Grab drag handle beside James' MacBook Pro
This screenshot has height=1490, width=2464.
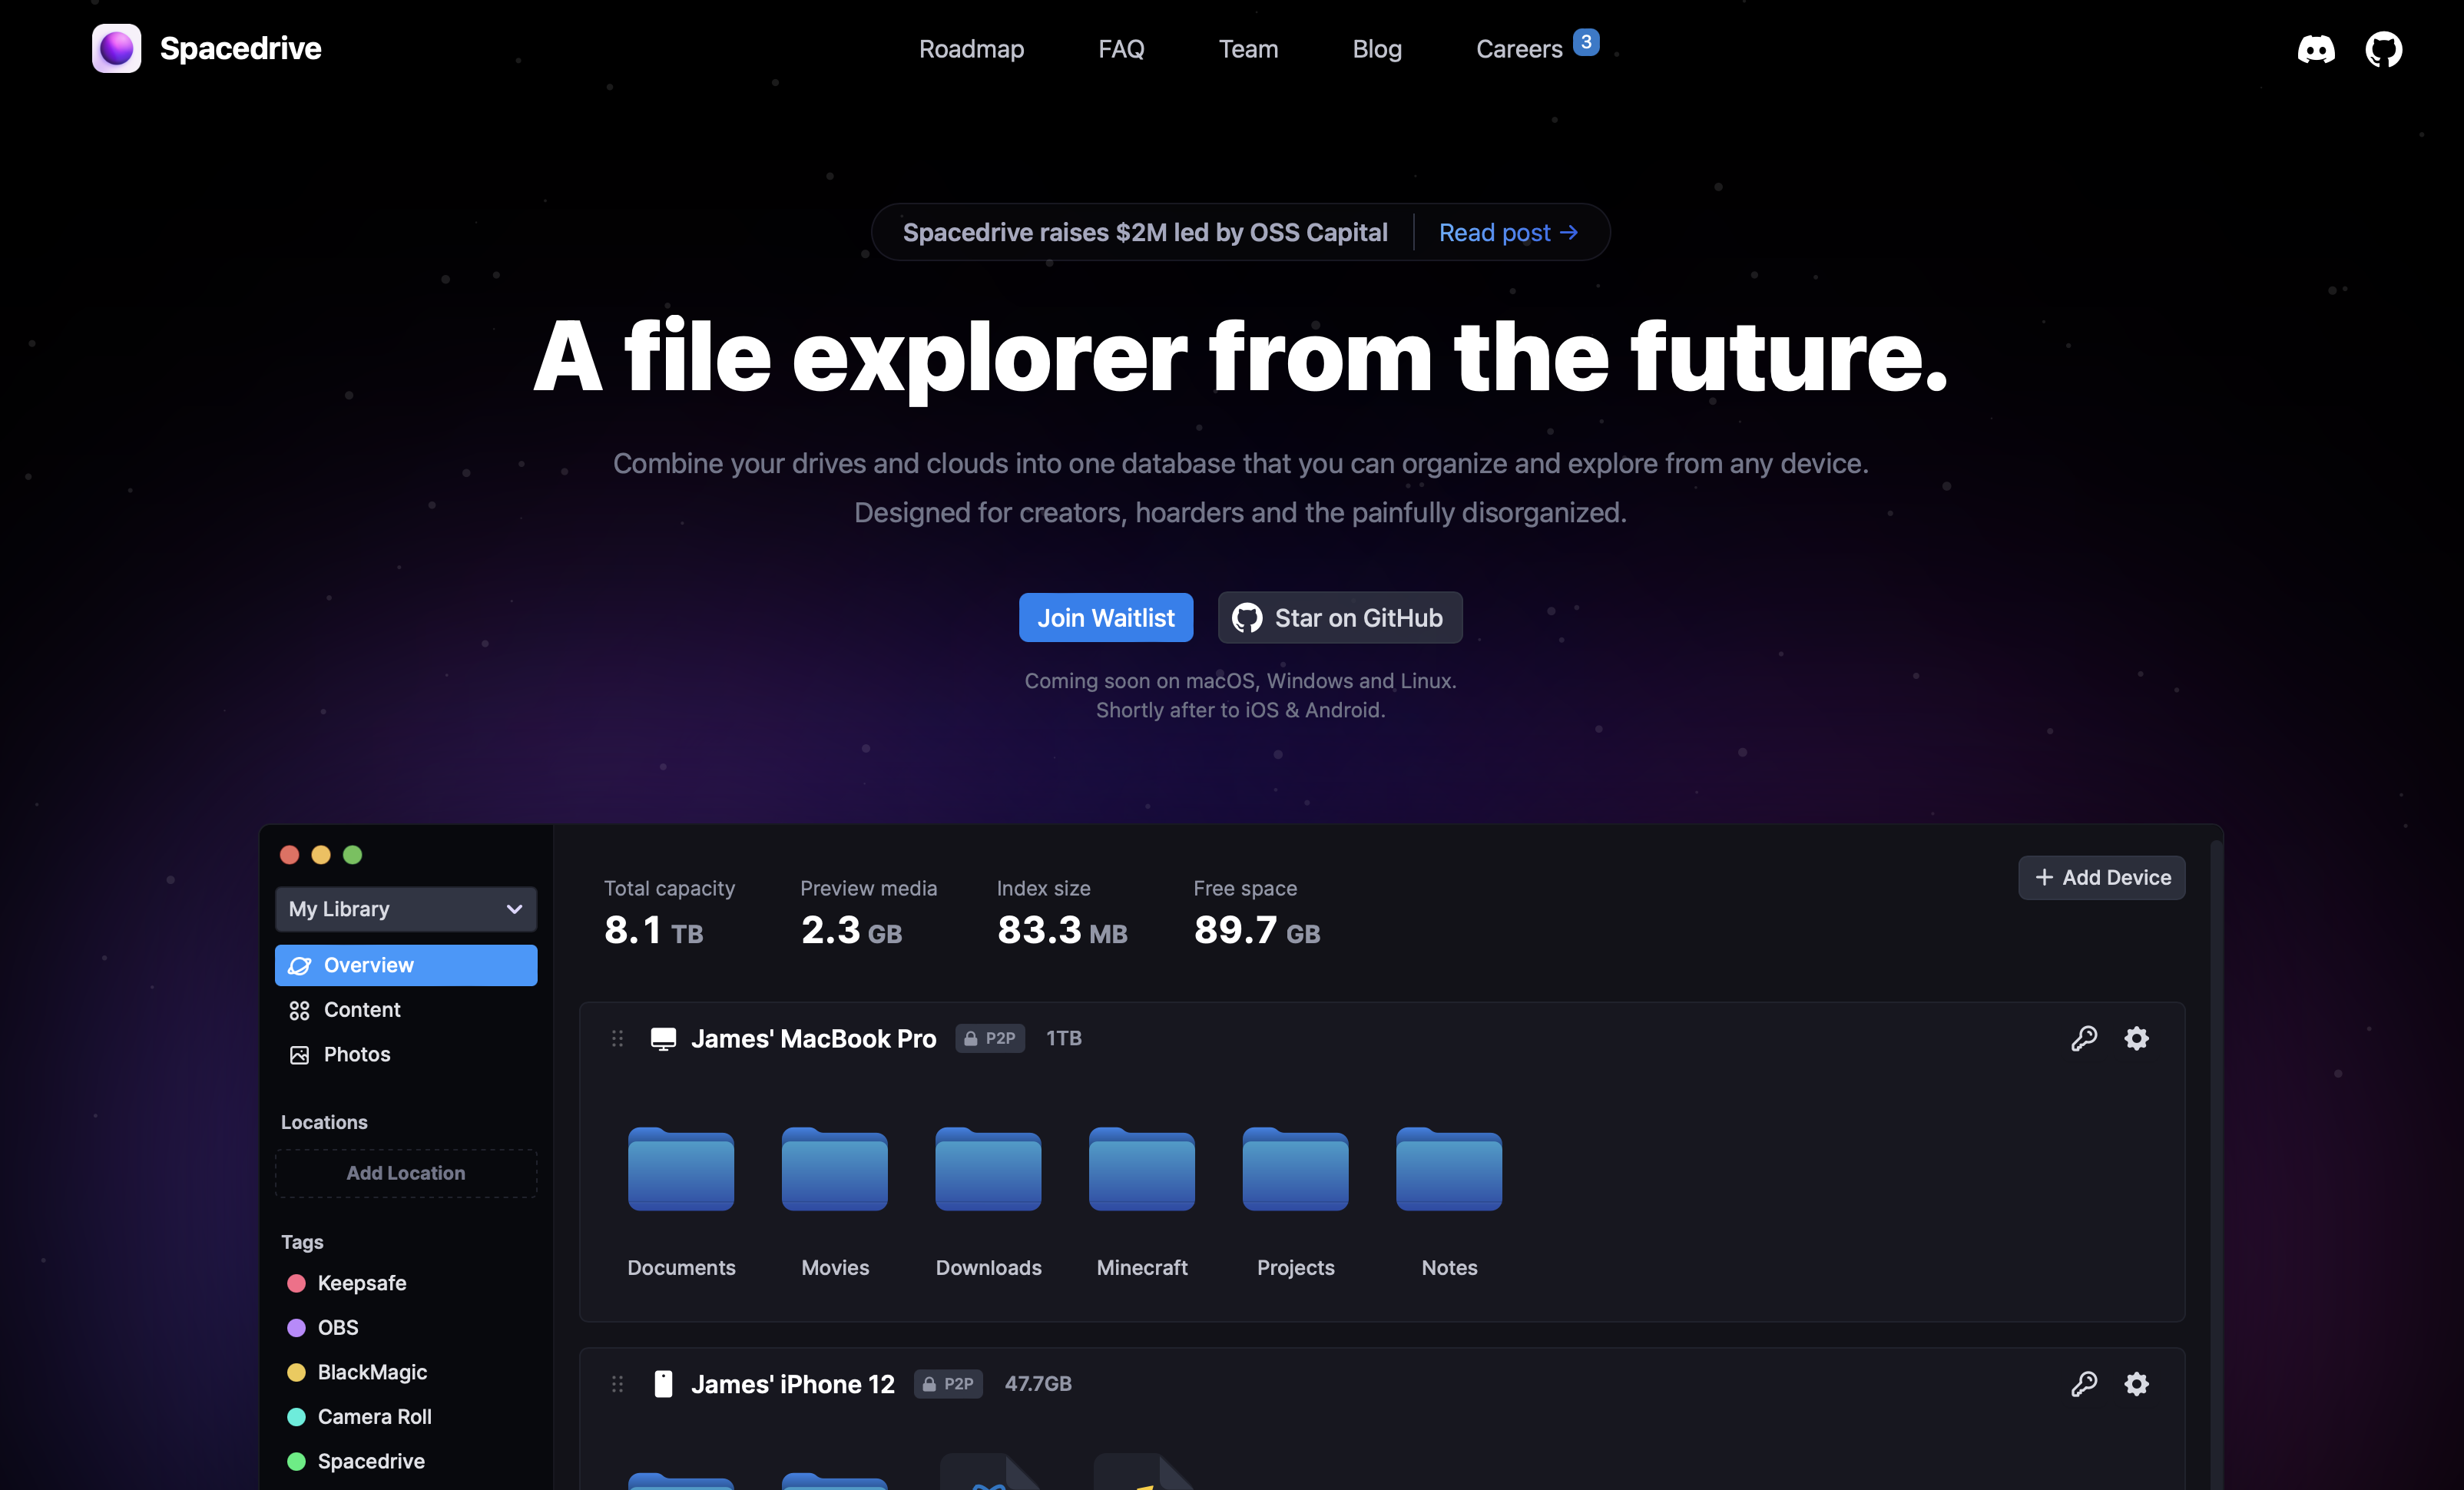(617, 1038)
